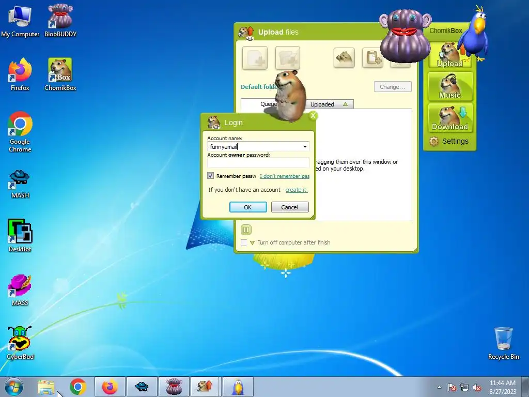This screenshot has width=529, height=397.
Task: Show hidden system tray icons
Action: (x=439, y=387)
